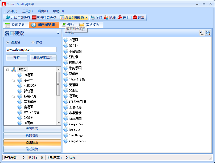Click the search input with www.downyi.com
The image size is (215, 163).
(31, 50)
